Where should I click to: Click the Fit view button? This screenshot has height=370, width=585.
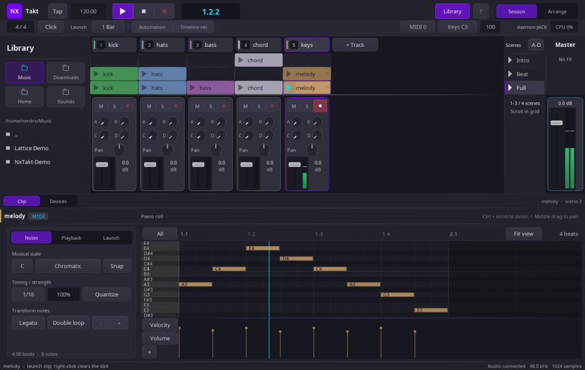click(x=523, y=233)
